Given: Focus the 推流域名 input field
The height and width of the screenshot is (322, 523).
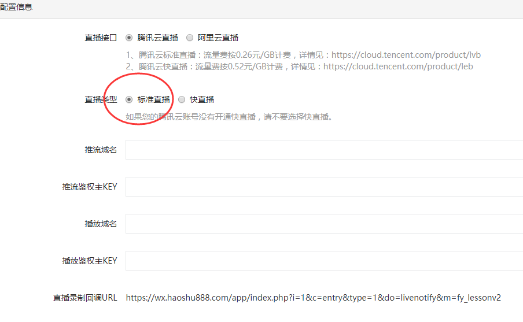Looking at the screenshot, I should pos(324,150).
